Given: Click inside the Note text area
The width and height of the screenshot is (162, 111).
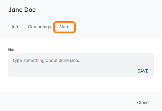Looking at the screenshot, I should click(x=81, y=65).
